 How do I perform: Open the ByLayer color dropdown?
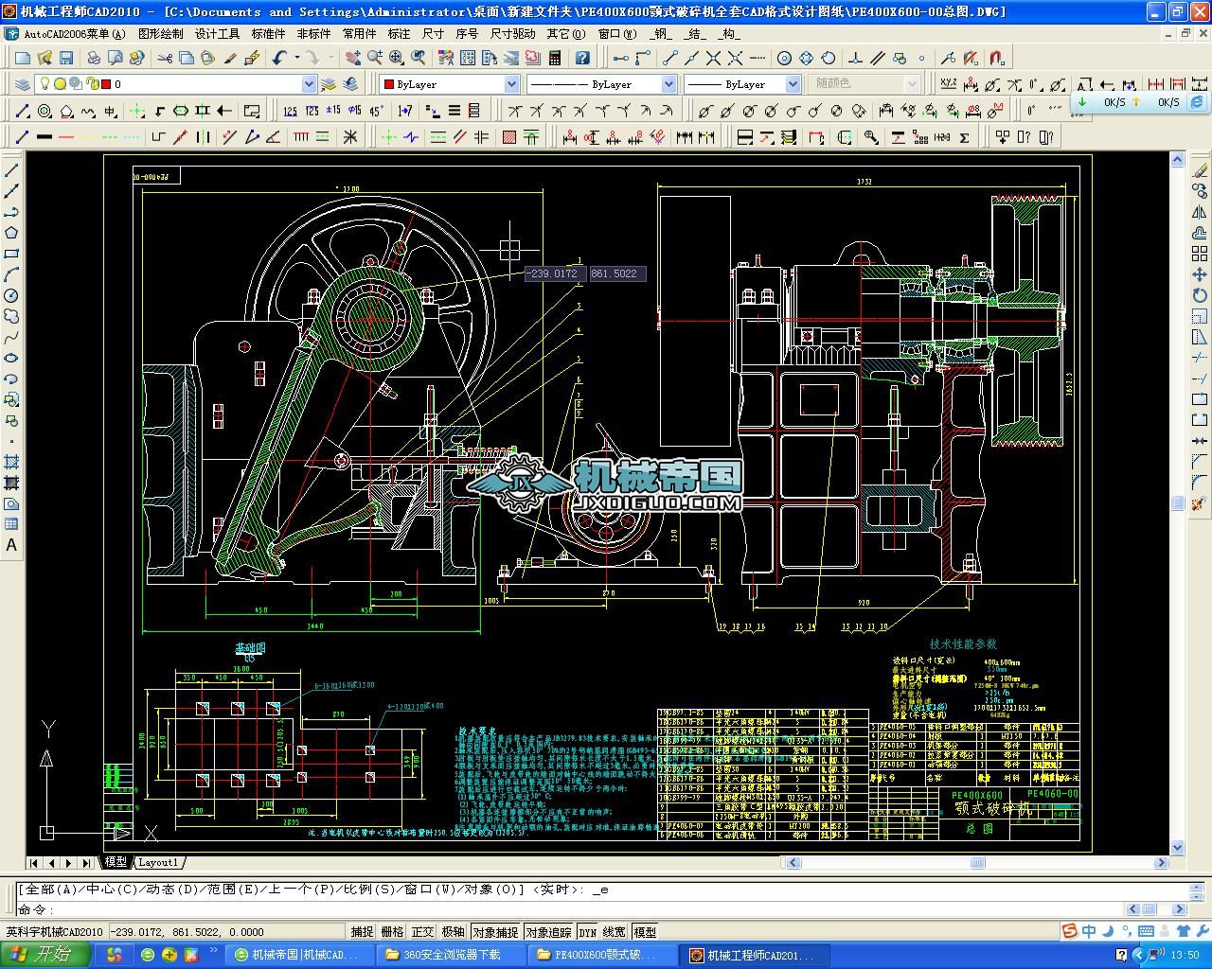point(511,84)
